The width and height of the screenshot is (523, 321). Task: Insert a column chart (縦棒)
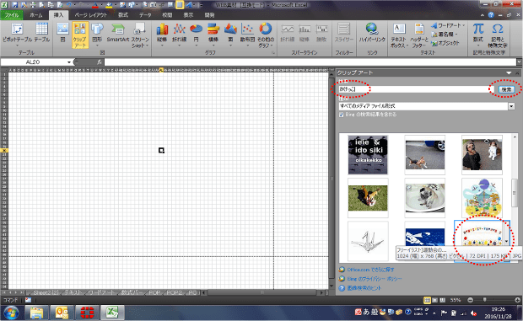click(162, 34)
